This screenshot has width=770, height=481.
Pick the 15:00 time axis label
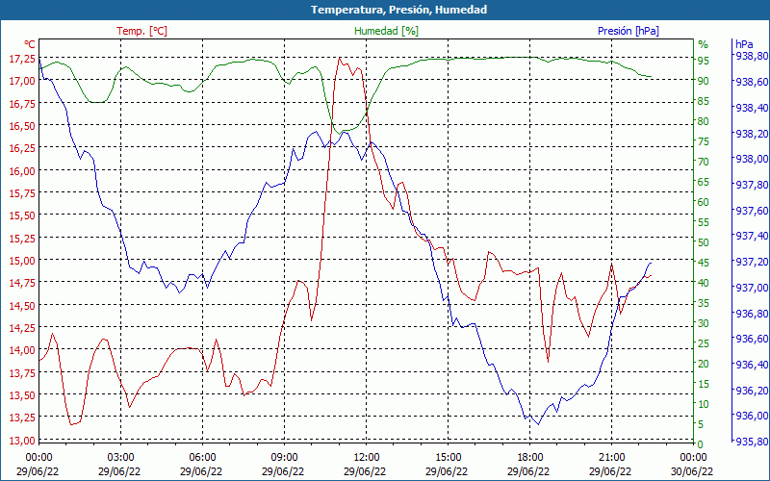(x=448, y=459)
